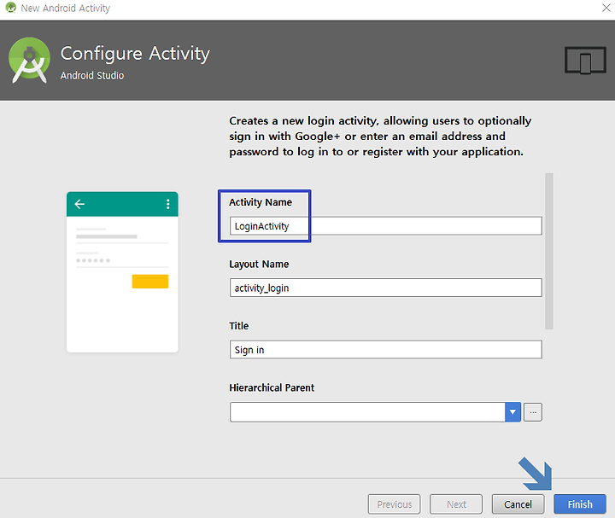The width and height of the screenshot is (615, 518).
Task: Click the form's vertical scrollbar
Action: click(549, 251)
